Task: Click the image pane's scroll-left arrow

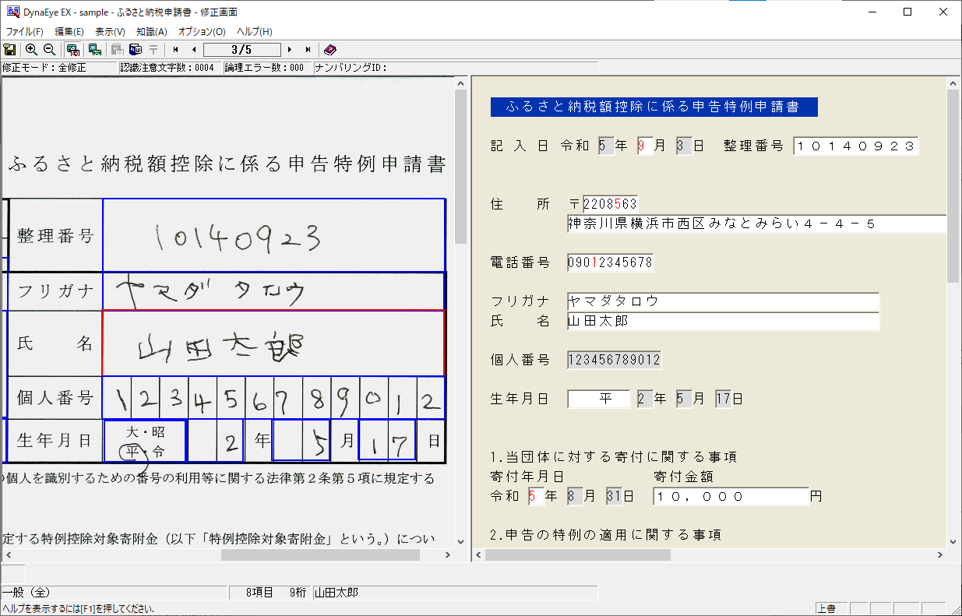Action: [9, 555]
